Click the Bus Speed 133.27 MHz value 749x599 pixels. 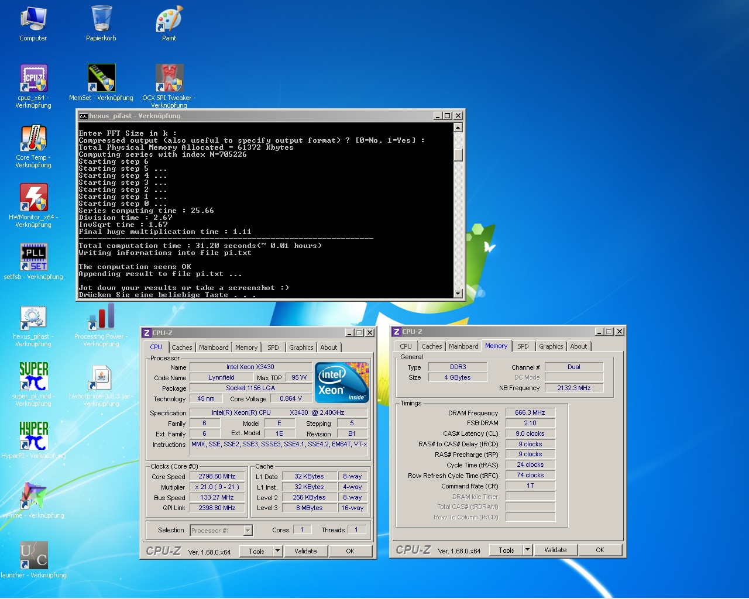coord(217,497)
